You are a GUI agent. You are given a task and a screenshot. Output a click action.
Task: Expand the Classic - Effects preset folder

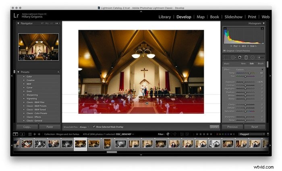click(24, 117)
